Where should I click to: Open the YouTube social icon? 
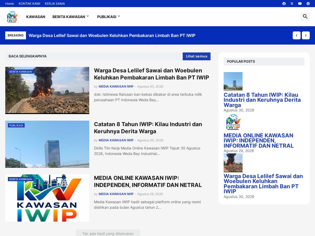tap(300, 4)
